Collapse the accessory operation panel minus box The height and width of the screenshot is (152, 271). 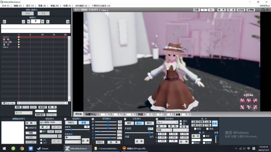(x=157, y=119)
